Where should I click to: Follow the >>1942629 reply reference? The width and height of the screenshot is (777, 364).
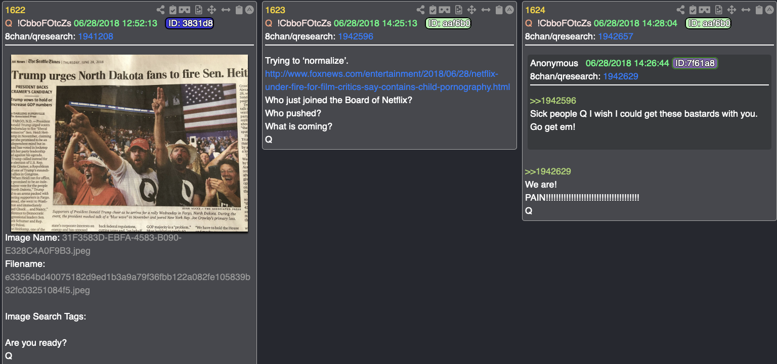548,171
